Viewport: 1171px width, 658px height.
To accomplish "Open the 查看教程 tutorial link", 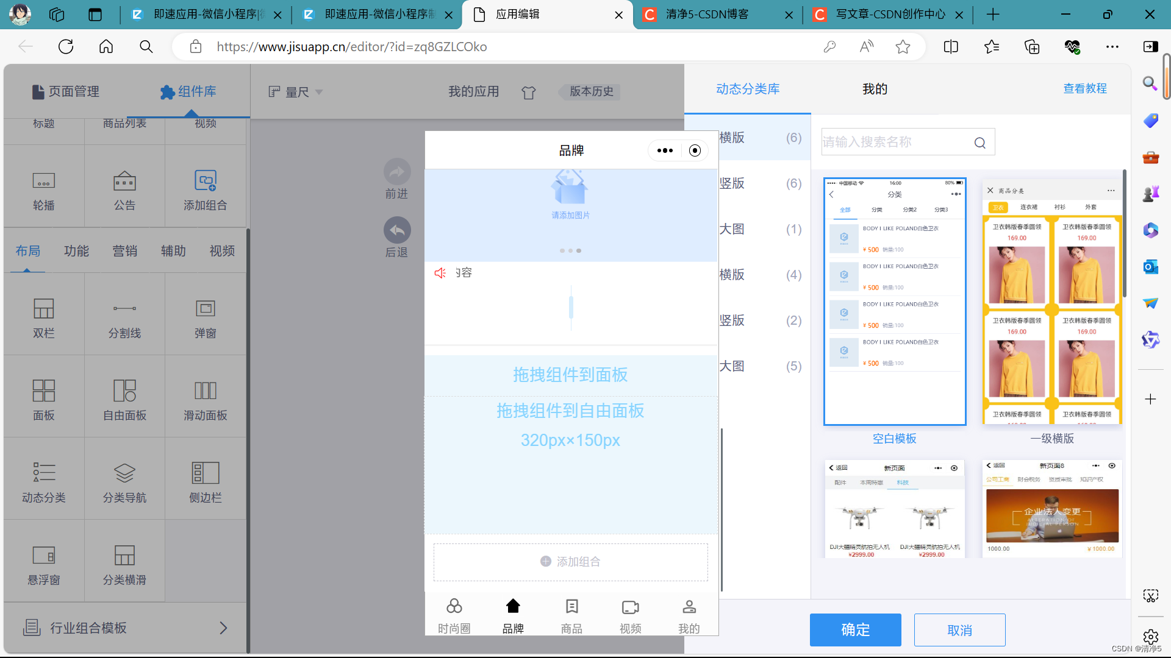I will pos(1085,88).
